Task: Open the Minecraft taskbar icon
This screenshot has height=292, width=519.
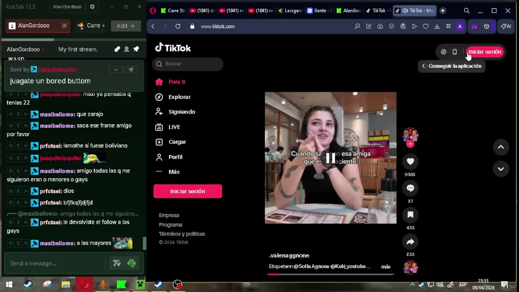Action: click(x=140, y=285)
